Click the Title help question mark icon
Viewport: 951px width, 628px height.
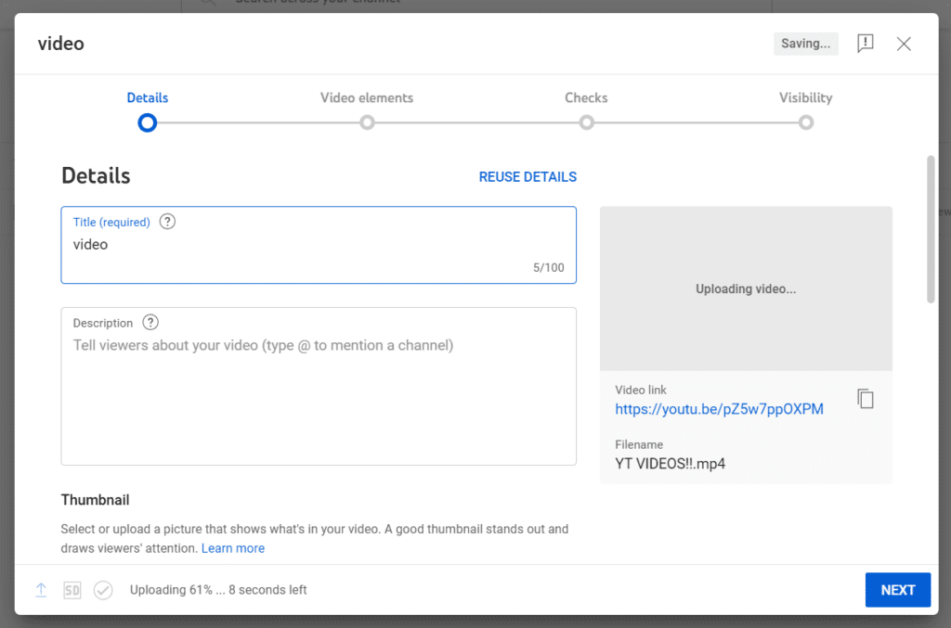[x=167, y=222]
